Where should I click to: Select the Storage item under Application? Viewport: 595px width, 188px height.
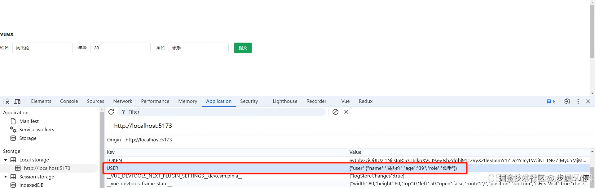(28, 138)
